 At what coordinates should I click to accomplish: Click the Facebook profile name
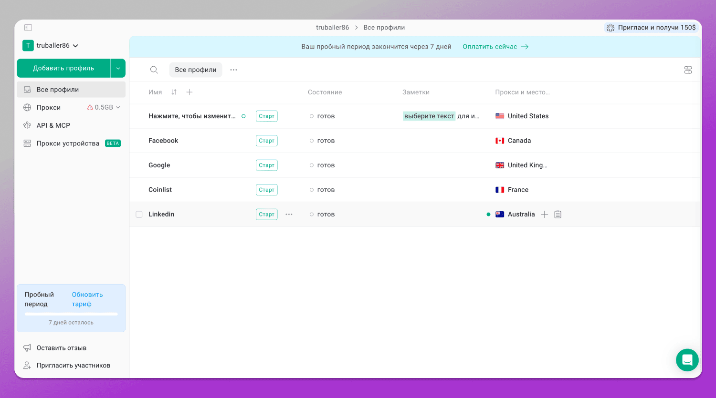(x=163, y=141)
